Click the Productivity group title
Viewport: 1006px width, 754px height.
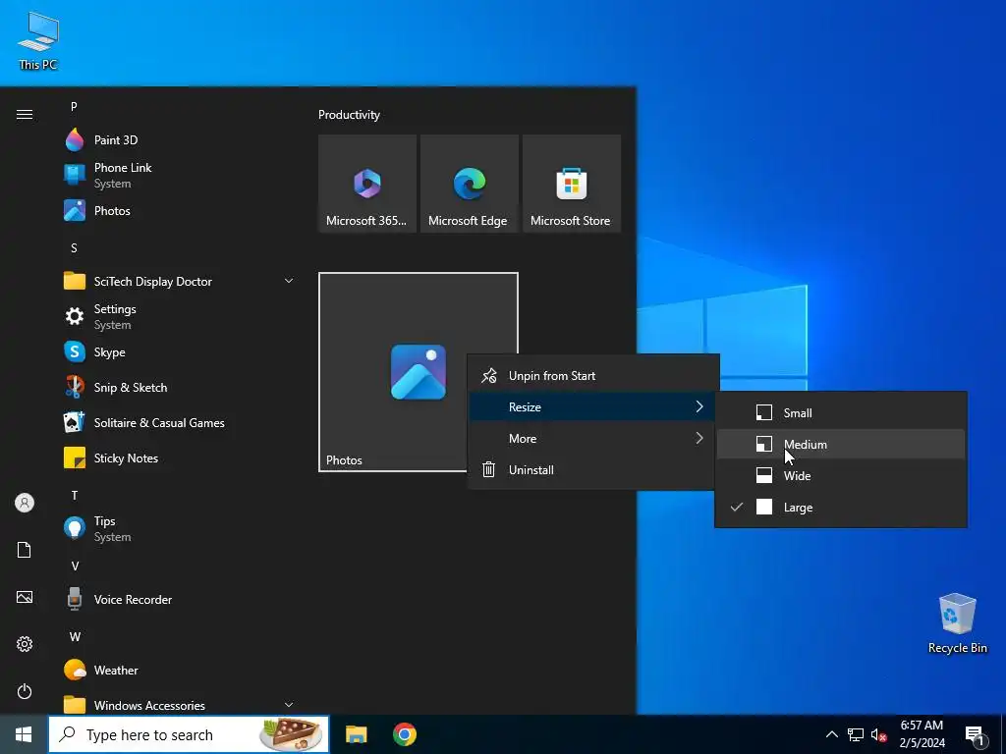(x=349, y=115)
